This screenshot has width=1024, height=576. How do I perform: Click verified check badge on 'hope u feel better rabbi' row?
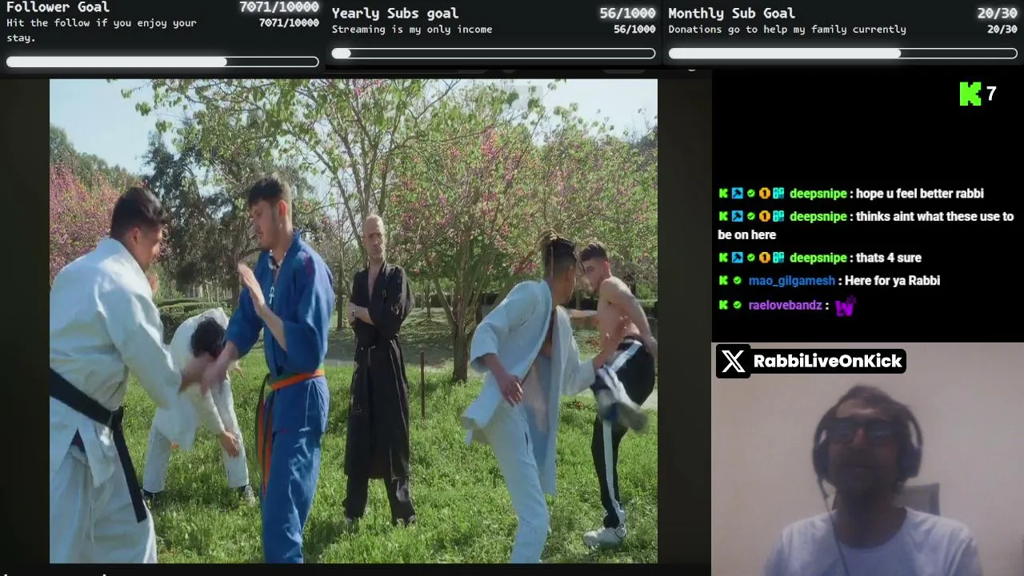click(750, 194)
